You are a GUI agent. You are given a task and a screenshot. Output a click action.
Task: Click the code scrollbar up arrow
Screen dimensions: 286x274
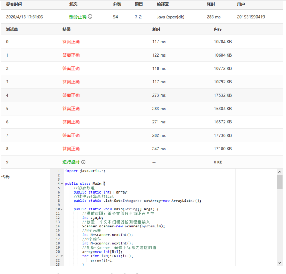280,172
